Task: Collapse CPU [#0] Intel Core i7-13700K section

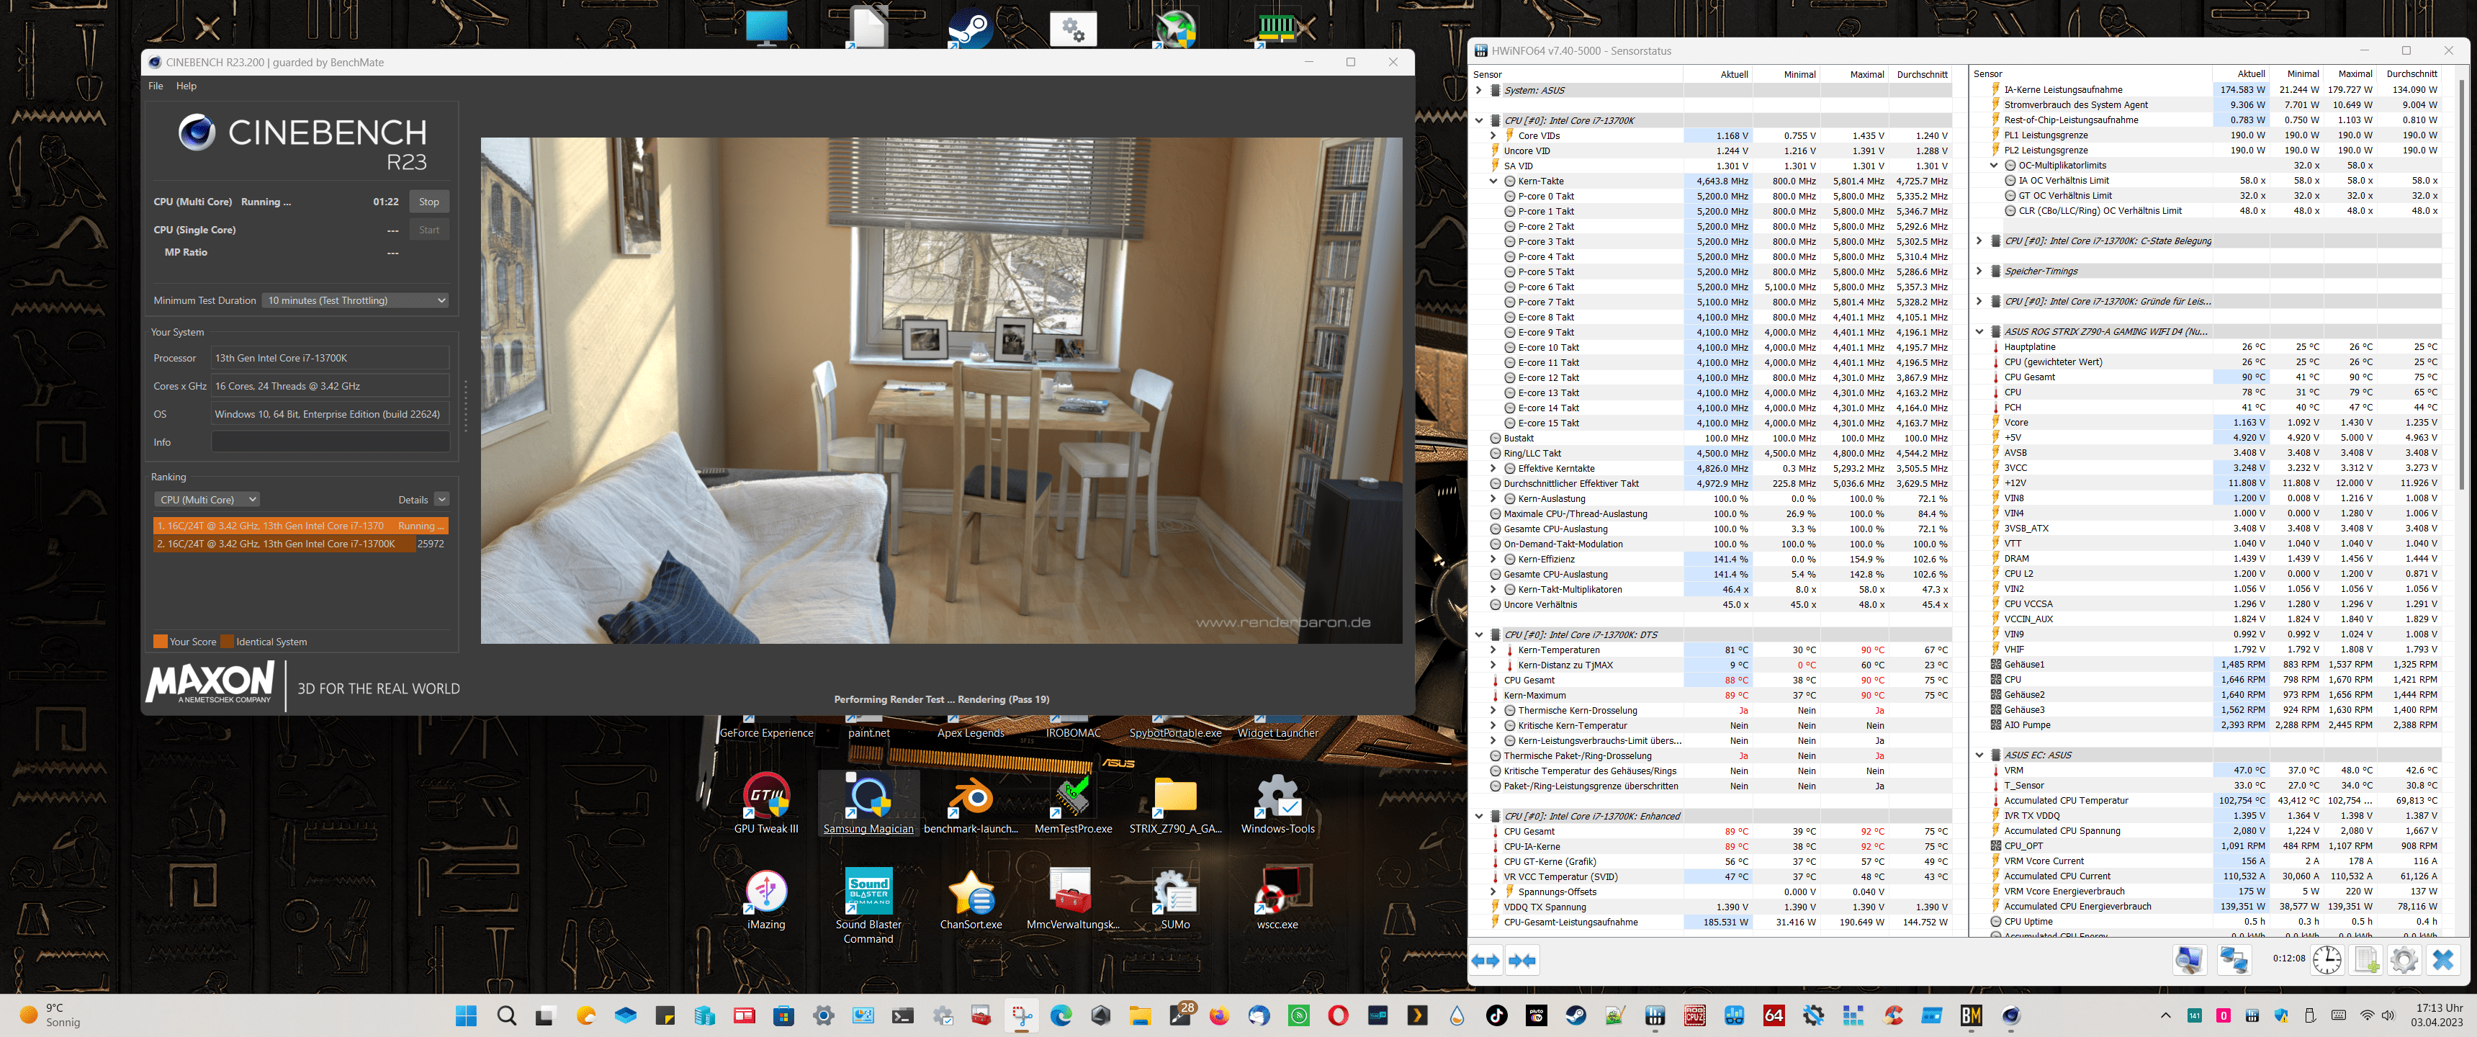Action: (1479, 120)
